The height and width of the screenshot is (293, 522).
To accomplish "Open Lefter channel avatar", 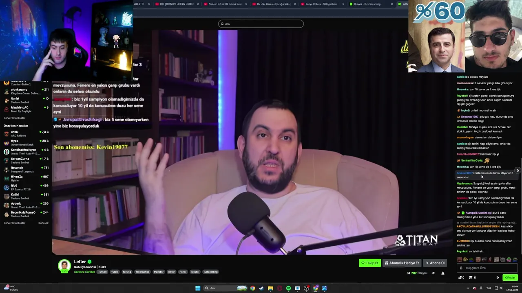I will click(64, 266).
